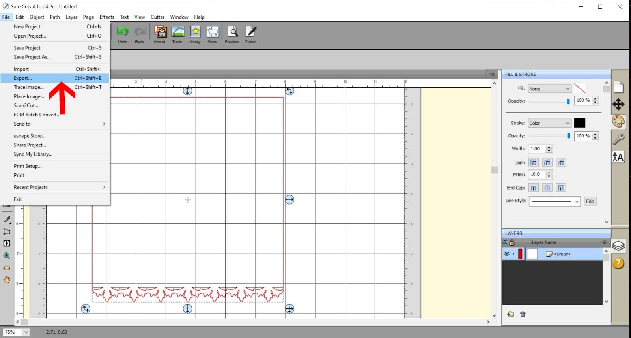Select the Zoom tool in left toolbar

7,256
